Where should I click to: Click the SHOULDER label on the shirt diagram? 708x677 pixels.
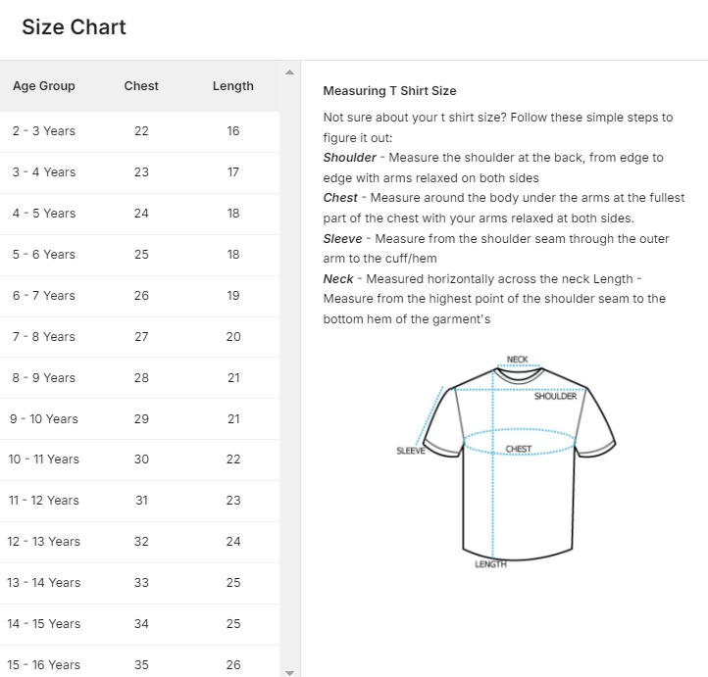click(x=555, y=397)
